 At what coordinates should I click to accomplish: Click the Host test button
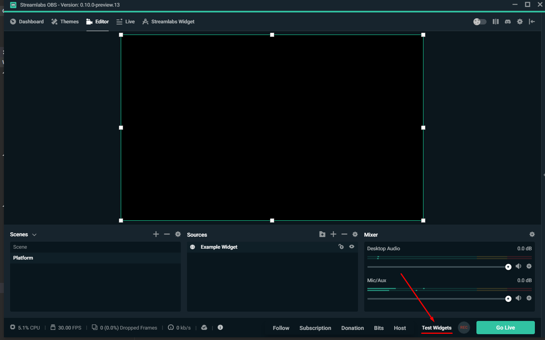pos(400,328)
